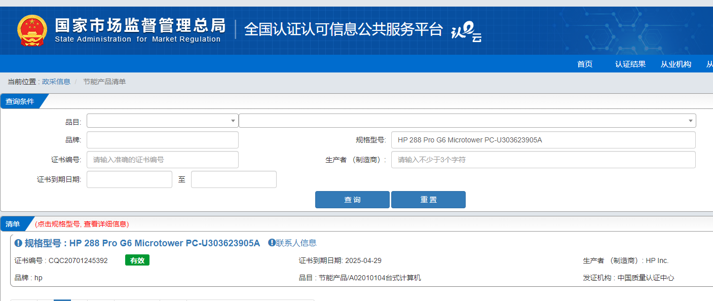Click the 证书到期日期 end date field
Viewport: 713px width, 301px height.
coord(234,179)
